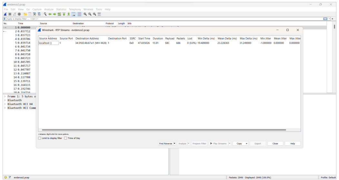Close this capture file via toolbar icon

tap(35, 14)
